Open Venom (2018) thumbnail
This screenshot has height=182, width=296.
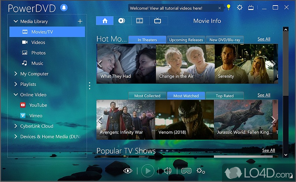185,120
